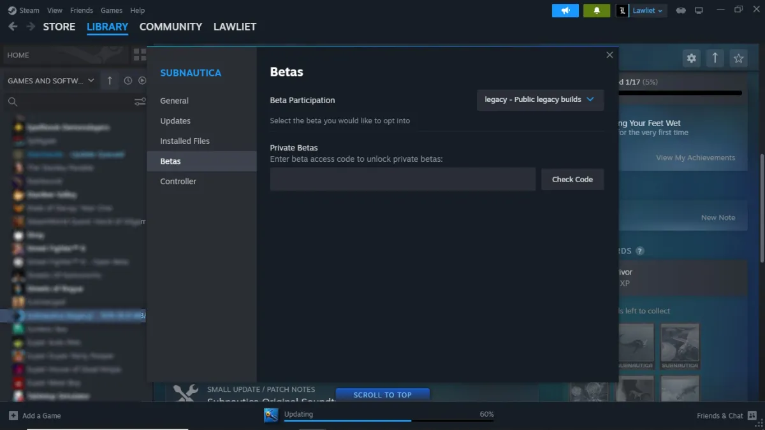Go to the LIBRARY tab
765x430 pixels.
pyautogui.click(x=107, y=27)
